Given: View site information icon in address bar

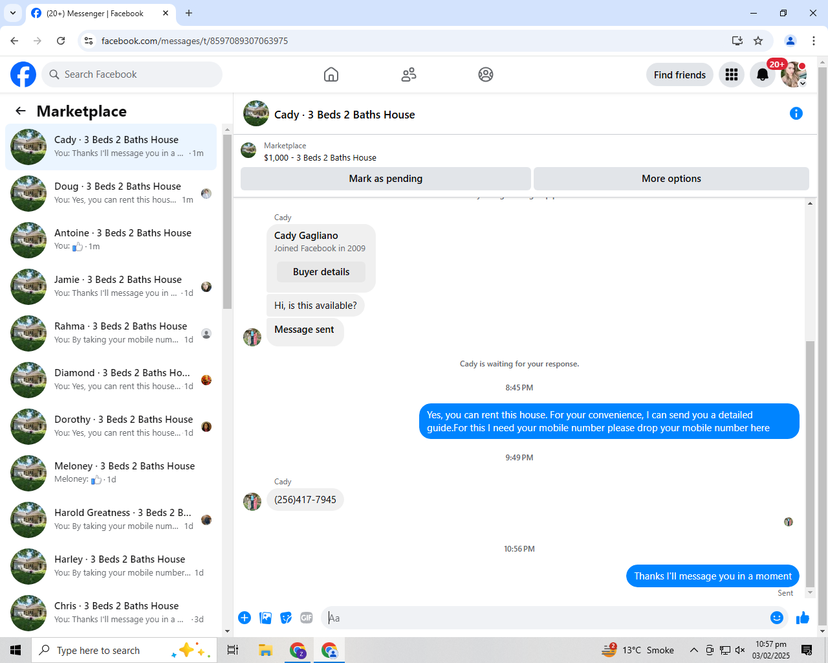Looking at the screenshot, I should coord(89,41).
